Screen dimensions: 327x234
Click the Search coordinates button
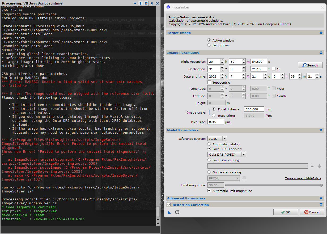click(x=310, y=65)
